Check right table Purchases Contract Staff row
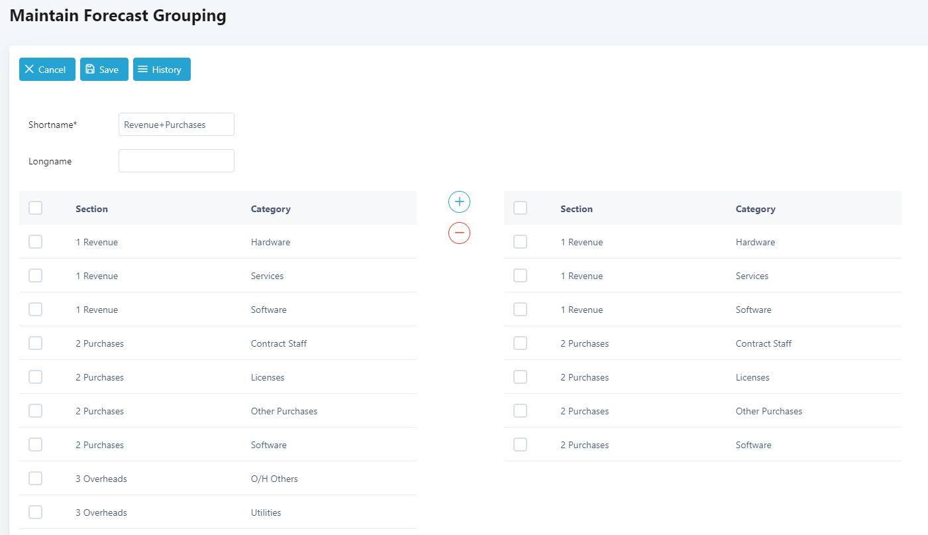Viewport: 928px width, 535px height. [521, 343]
